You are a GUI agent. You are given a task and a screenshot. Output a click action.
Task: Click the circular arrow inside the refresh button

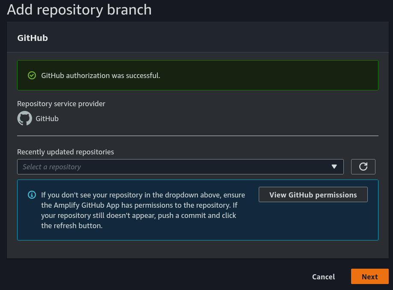363,166
